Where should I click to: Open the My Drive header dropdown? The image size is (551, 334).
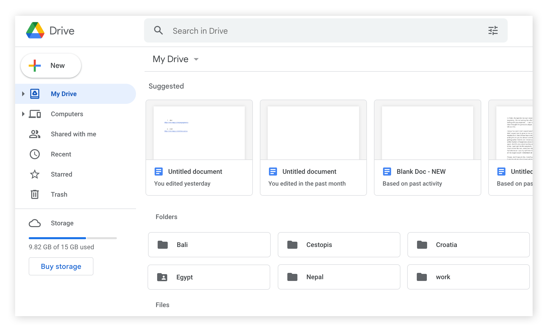(x=196, y=59)
